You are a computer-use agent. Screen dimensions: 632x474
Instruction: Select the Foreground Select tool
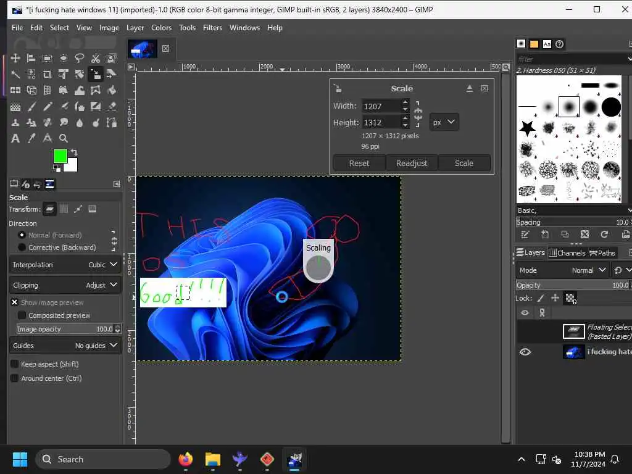click(x=112, y=58)
